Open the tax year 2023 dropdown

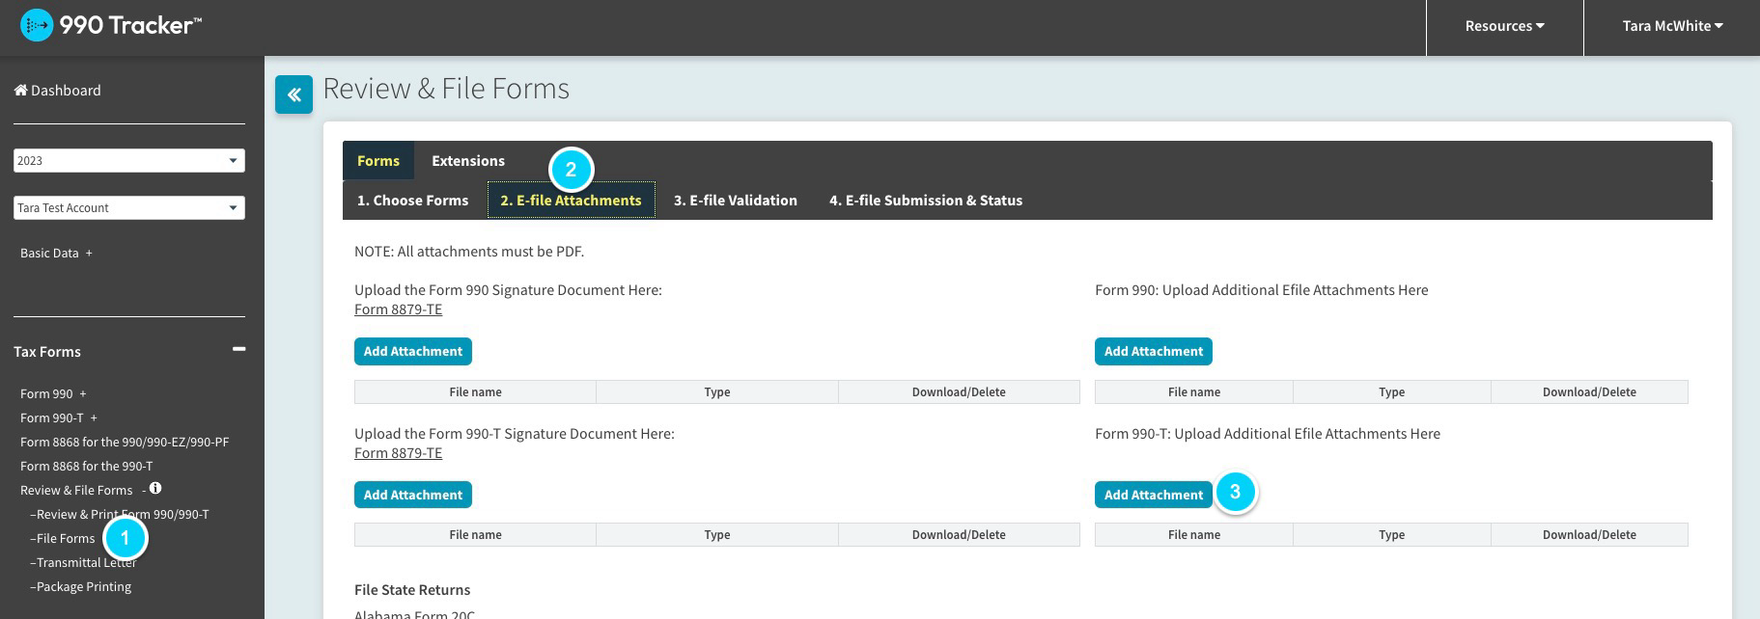pyautogui.click(x=128, y=161)
